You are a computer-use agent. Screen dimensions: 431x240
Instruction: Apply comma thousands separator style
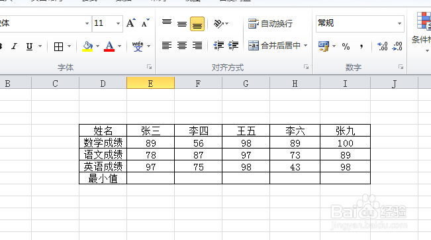pos(361,46)
